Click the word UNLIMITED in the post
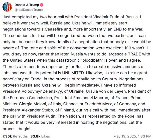 (x=73, y=73)
